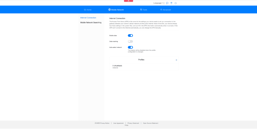The image size is (257, 129).
Task: Click the Advanced gear icon
Action: [x=161, y=10]
